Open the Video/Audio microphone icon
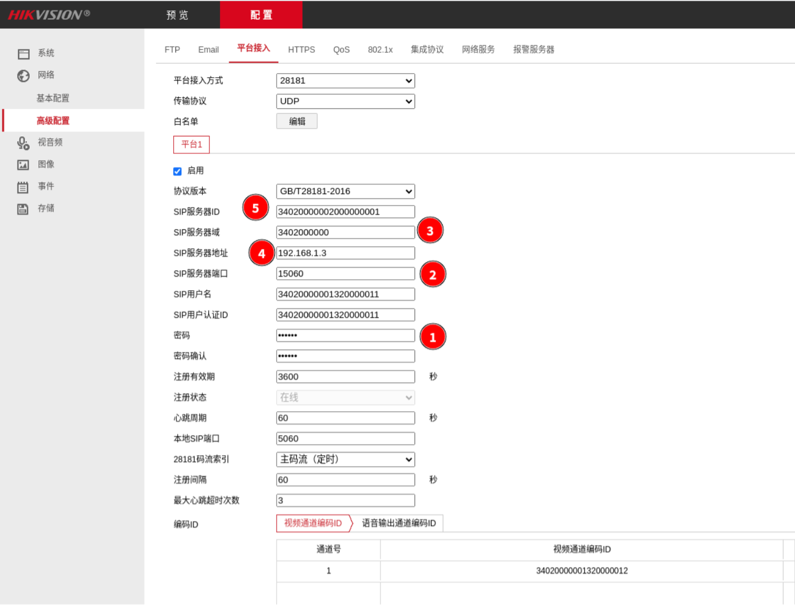This screenshot has height=609, width=795. [x=23, y=143]
